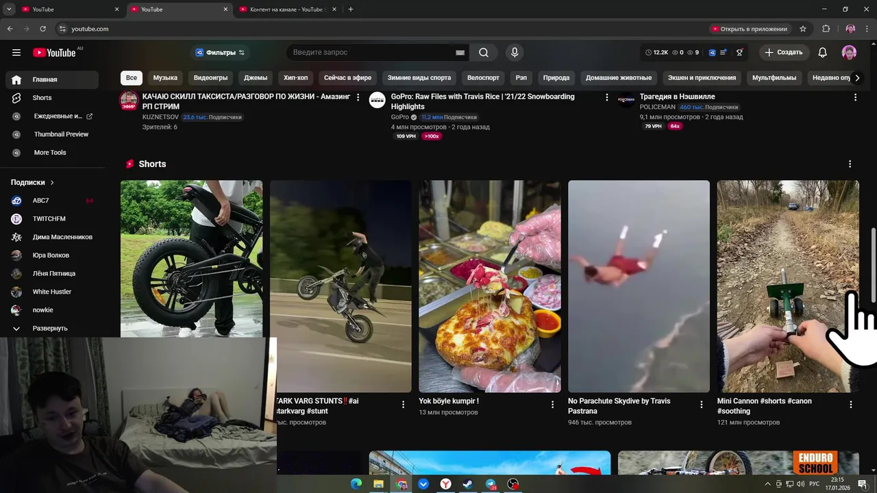The image size is (877, 493).
Task: Open the browser extensions puzzle icon
Action: pos(826,29)
